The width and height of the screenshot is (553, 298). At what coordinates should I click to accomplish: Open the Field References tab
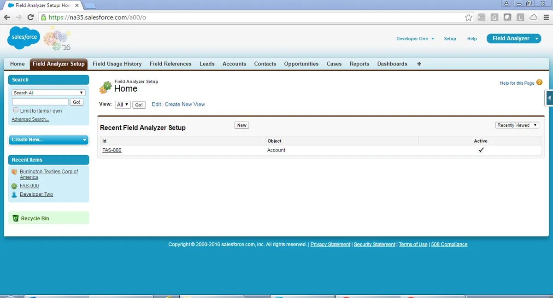[x=171, y=64]
